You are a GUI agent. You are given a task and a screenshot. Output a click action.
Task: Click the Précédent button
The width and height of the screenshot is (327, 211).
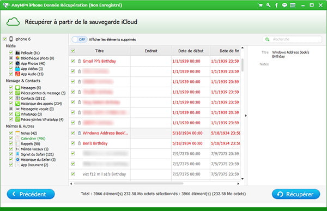[31, 194]
